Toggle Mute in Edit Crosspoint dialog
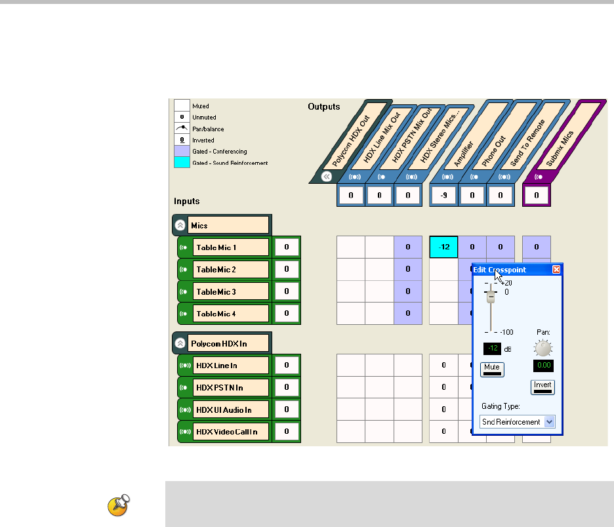The width and height of the screenshot is (614, 527). tap(491, 370)
